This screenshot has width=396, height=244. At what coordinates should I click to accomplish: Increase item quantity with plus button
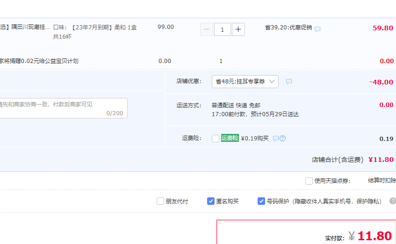tap(238, 29)
